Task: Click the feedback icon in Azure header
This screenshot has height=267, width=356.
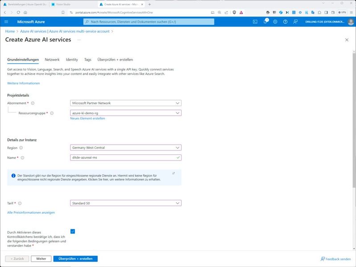Action: pos(295,22)
